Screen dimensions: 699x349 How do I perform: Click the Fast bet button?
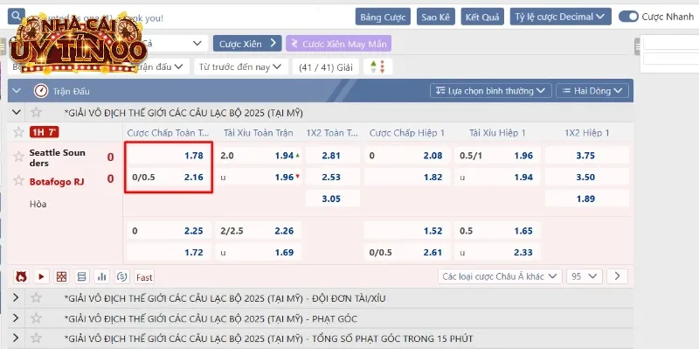[x=144, y=277]
